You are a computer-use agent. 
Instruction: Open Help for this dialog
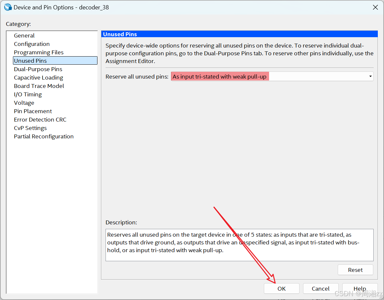pos(360,288)
